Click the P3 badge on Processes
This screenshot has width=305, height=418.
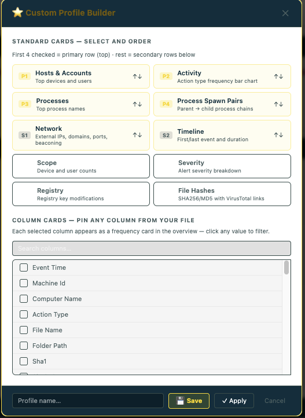24,104
